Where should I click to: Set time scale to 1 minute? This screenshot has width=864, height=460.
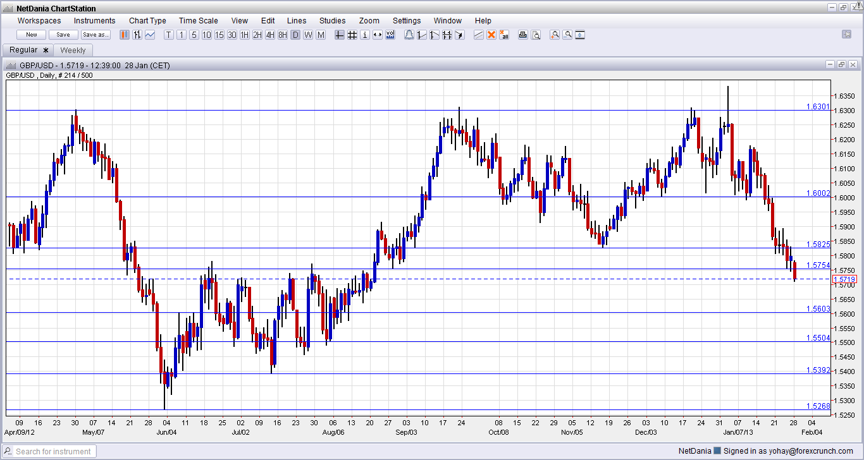point(182,35)
